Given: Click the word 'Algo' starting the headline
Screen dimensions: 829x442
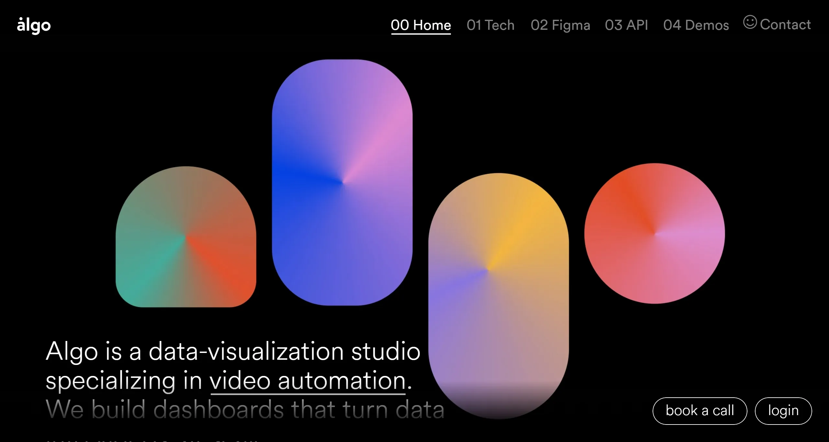Looking at the screenshot, I should (72, 352).
